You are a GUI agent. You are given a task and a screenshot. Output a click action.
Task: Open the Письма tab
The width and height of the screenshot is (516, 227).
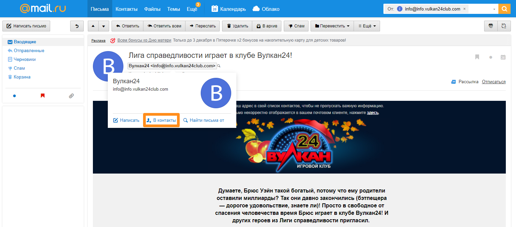coord(100,9)
